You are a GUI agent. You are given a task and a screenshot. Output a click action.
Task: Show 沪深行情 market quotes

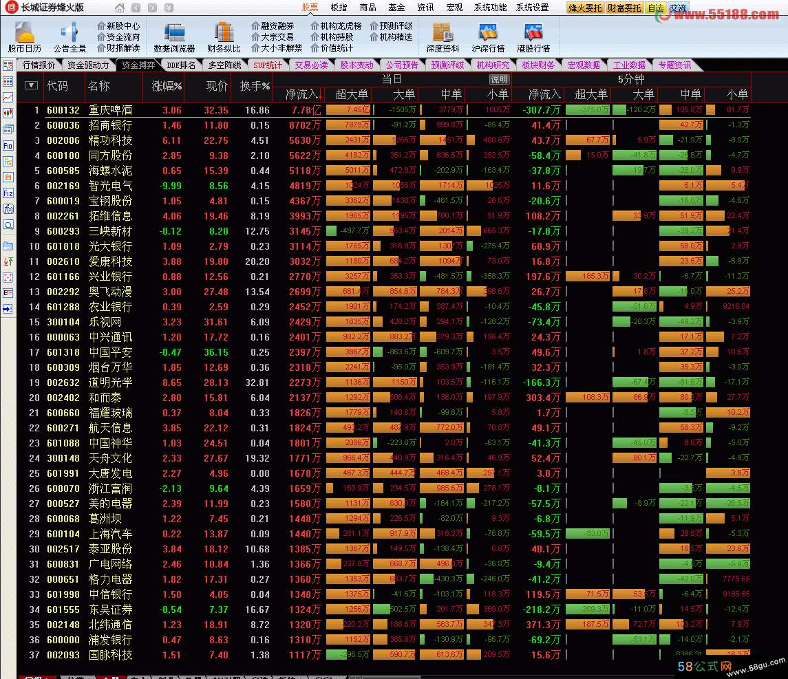[488, 37]
